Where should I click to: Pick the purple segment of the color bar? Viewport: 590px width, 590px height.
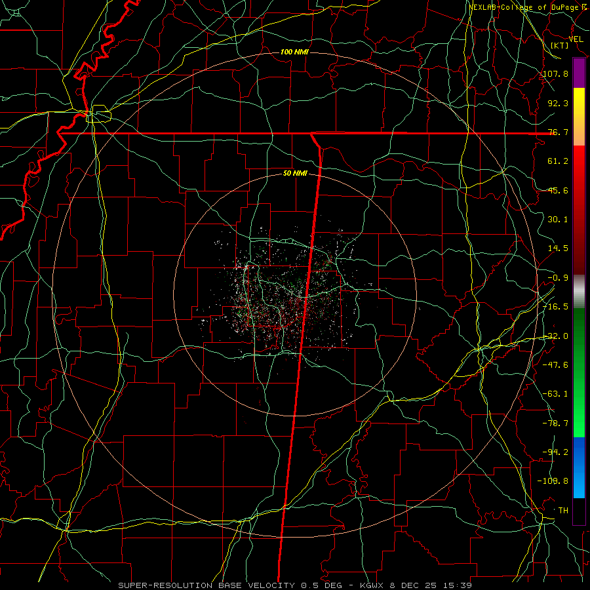pyautogui.click(x=579, y=73)
